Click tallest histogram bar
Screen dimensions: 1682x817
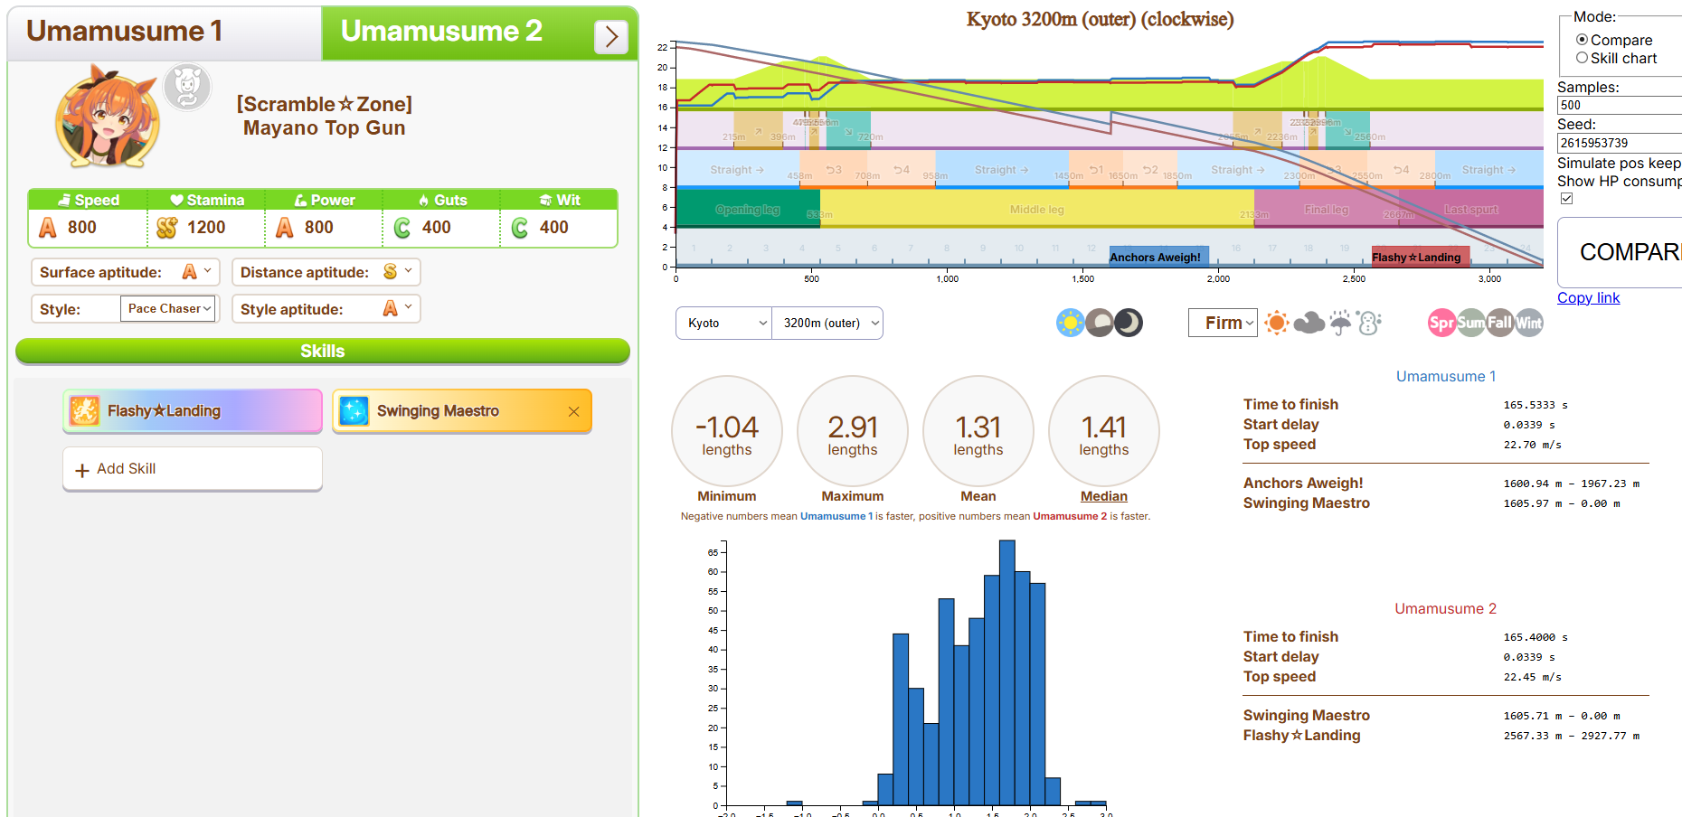point(1007,672)
